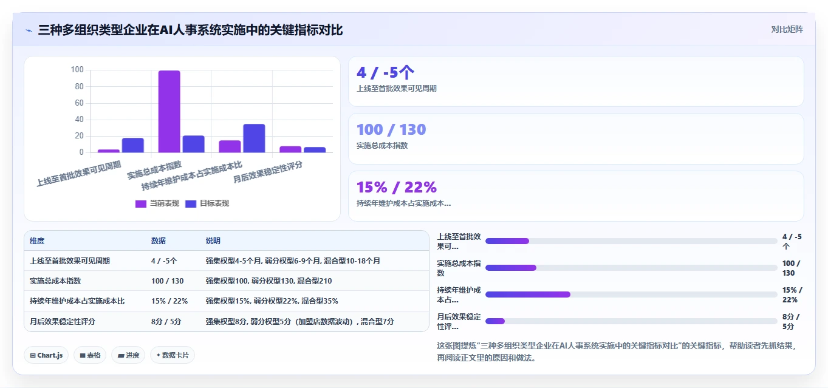Click the progress bar for 实施总成本指数
Screen dimensions: 828x388
[x=631, y=268]
